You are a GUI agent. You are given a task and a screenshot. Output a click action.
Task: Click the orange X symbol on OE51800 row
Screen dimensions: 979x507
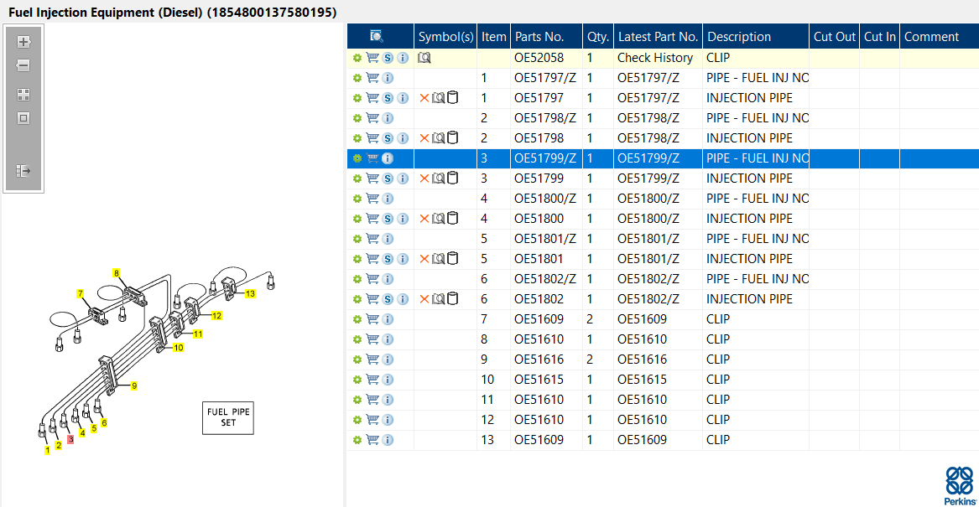click(x=424, y=219)
